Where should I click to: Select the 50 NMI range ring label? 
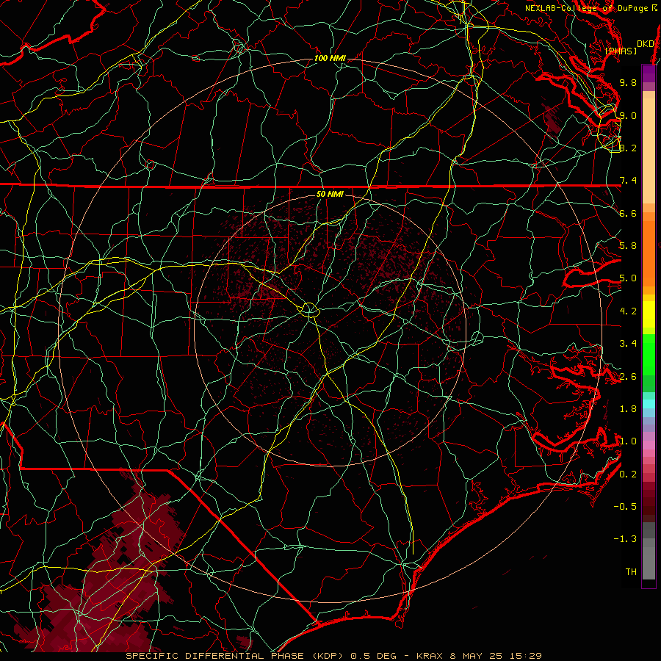[330, 194]
